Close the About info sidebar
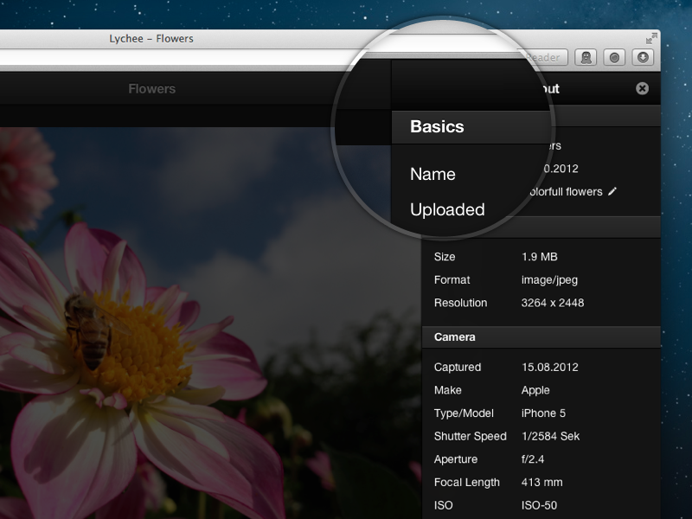This screenshot has height=519, width=692. tap(642, 89)
